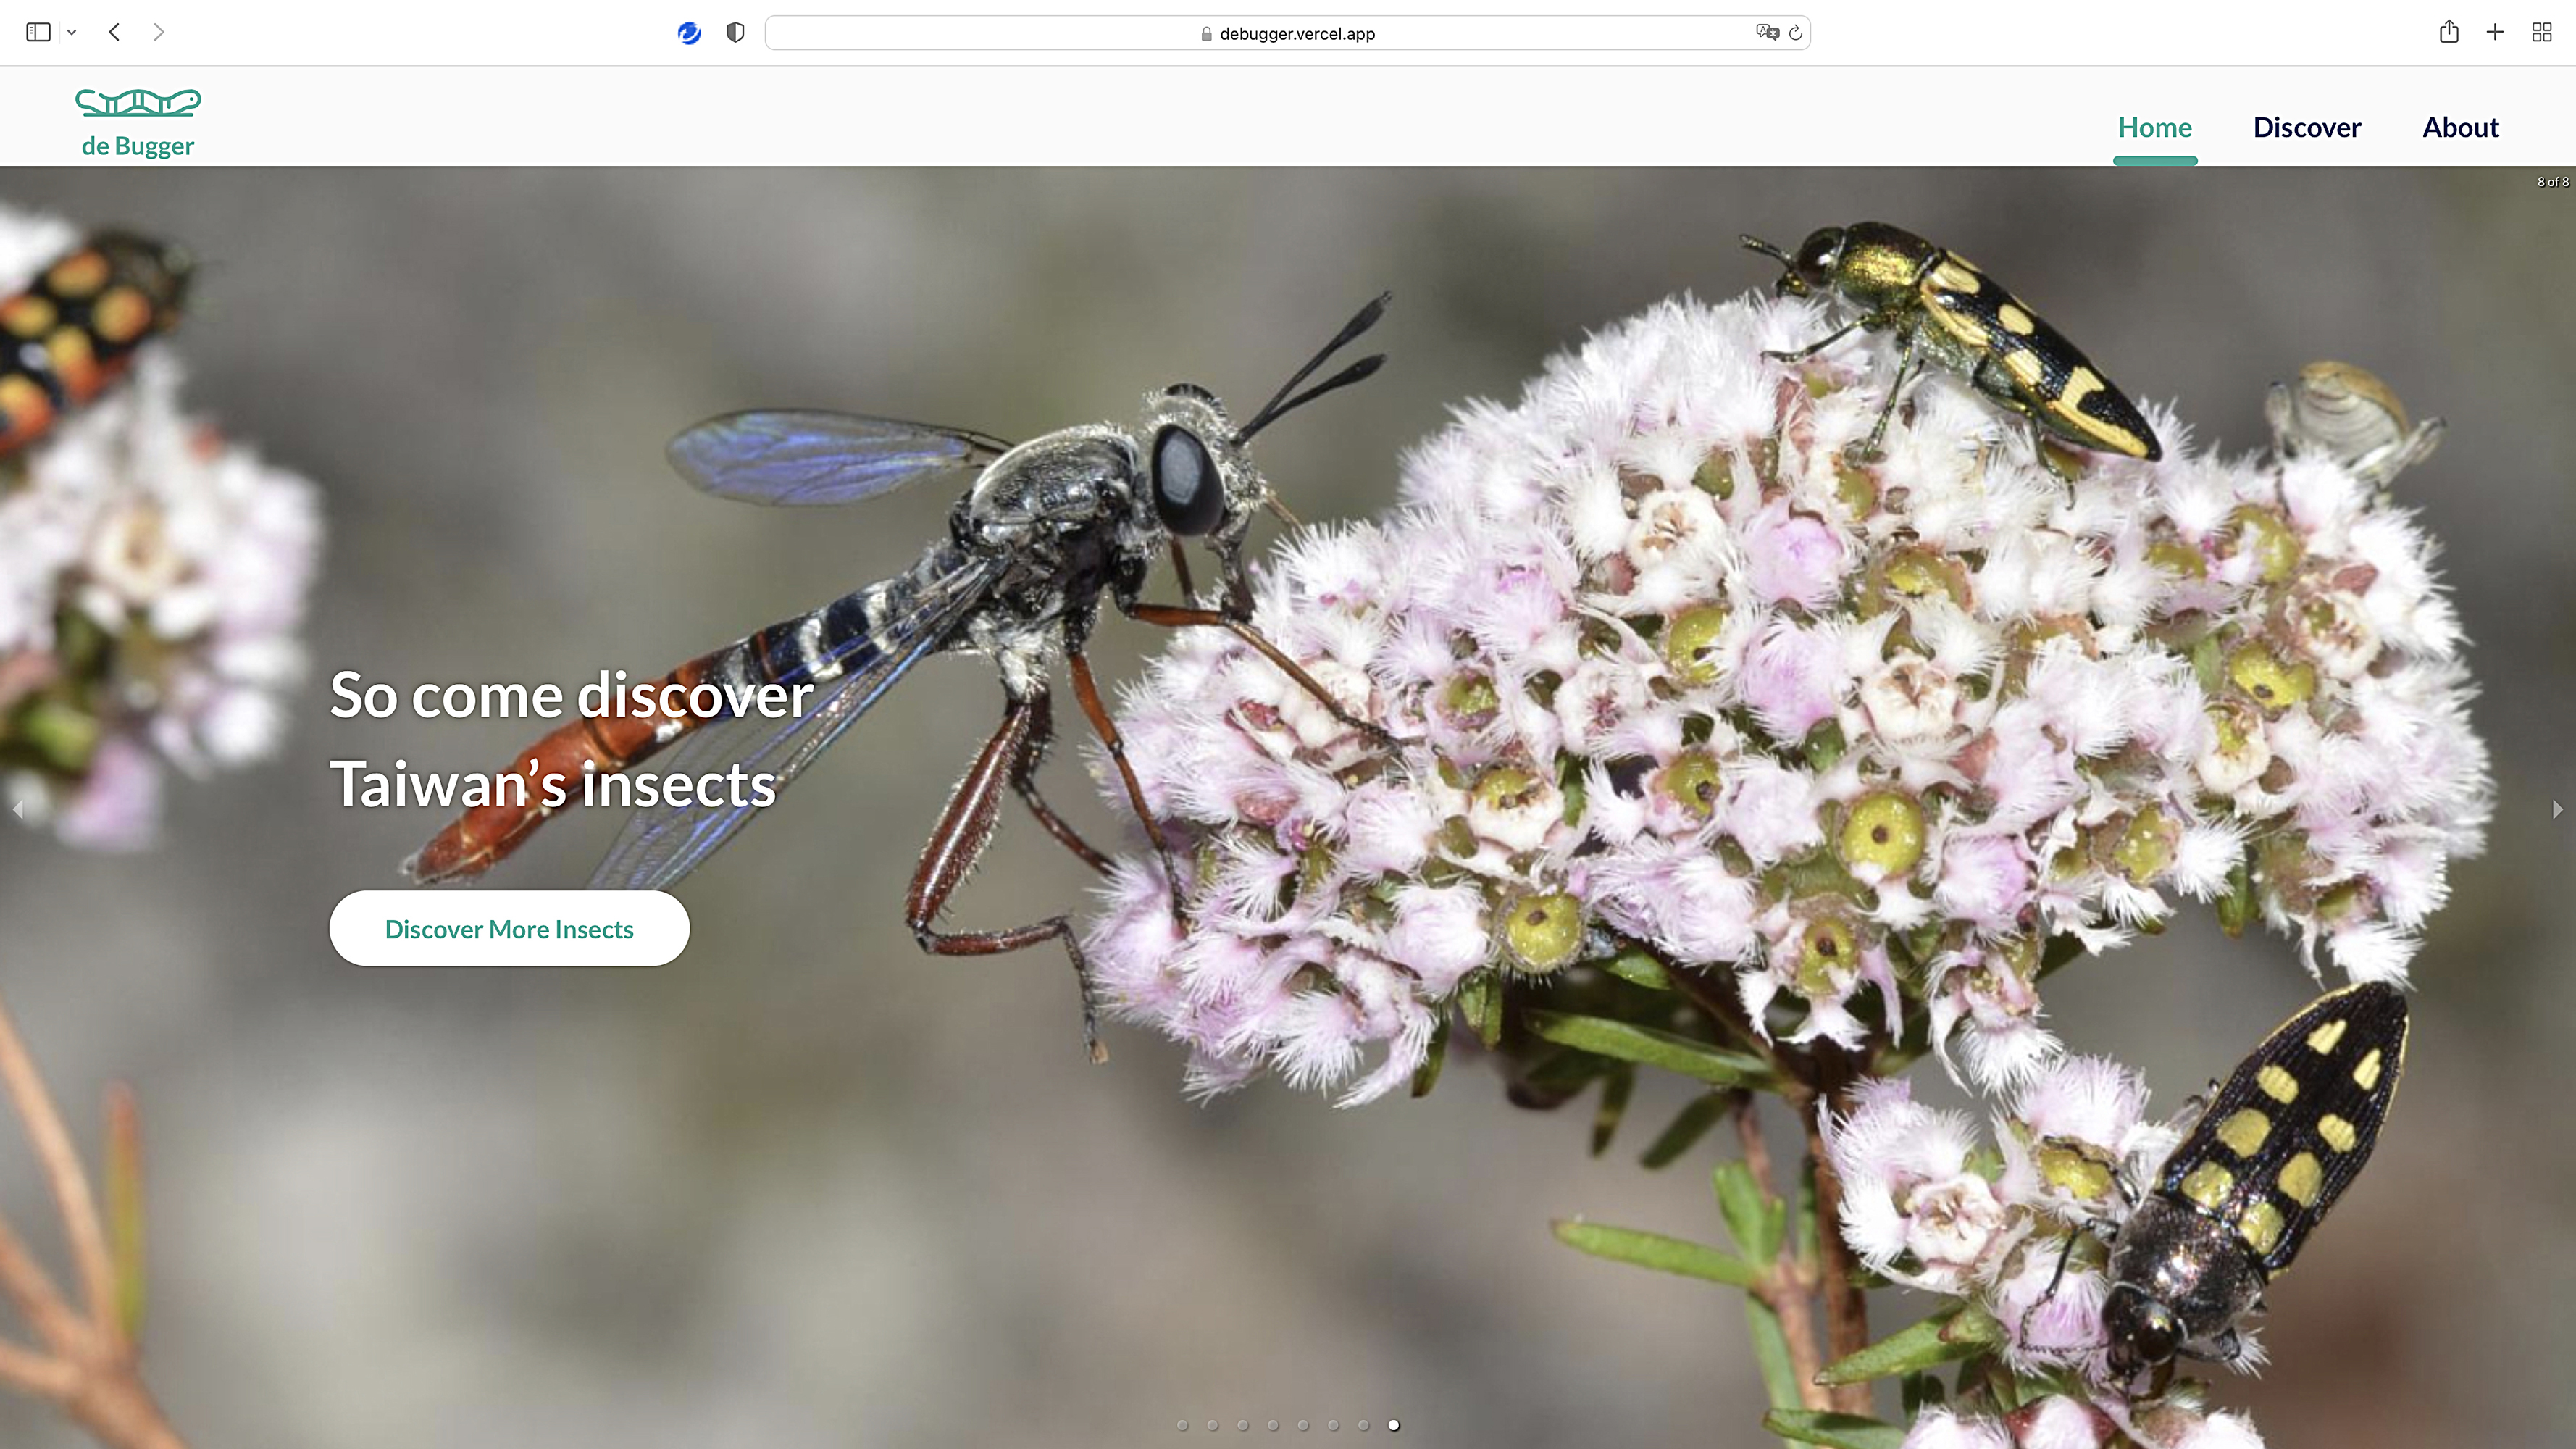Select the Home nav tab
2576x1449 pixels.
[x=2154, y=127]
